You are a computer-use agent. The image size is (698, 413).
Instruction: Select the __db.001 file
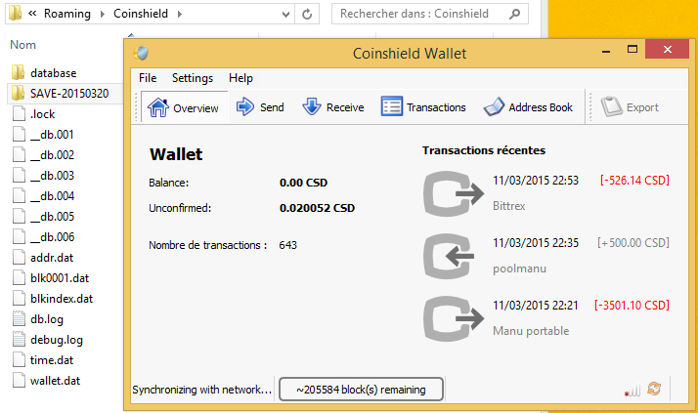(x=52, y=135)
